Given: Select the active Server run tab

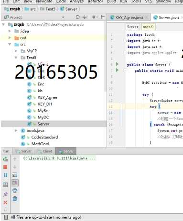Looking at the screenshot, I should [65, 151].
